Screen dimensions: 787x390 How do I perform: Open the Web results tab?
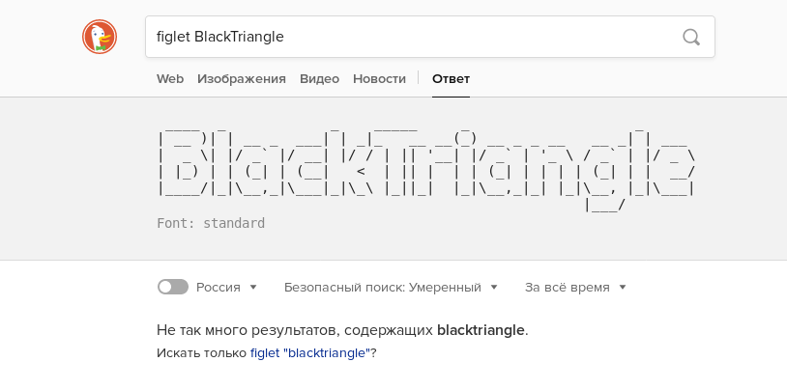(x=170, y=79)
